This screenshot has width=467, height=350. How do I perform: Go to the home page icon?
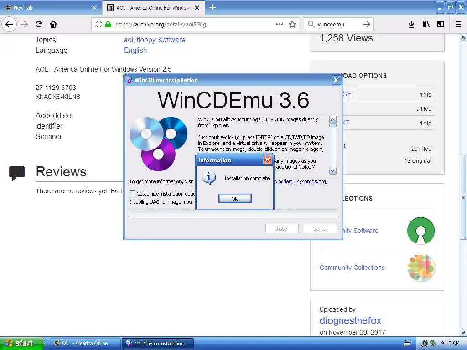53,24
